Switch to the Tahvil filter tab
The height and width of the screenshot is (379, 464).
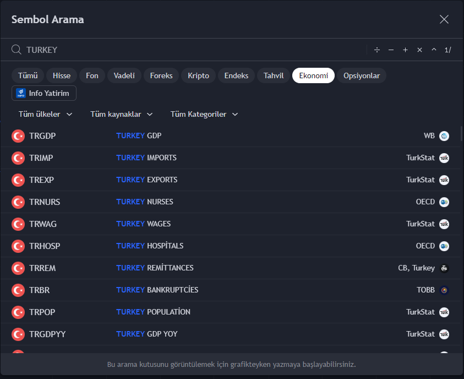[x=274, y=75]
